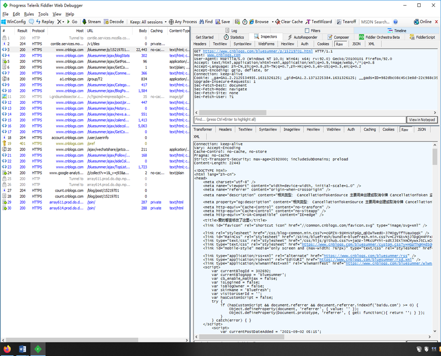
Task: Sort sessions by Result column header
Action: 22,30
